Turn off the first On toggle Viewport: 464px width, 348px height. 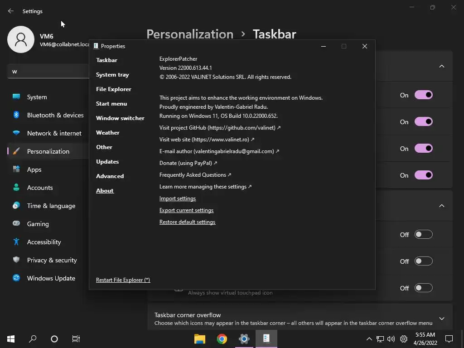424,95
